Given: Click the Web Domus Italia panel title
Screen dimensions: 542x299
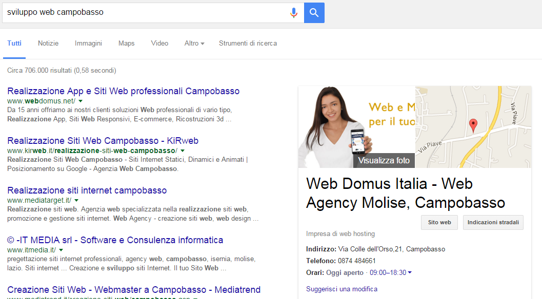Looking at the screenshot, I should click(x=406, y=193).
